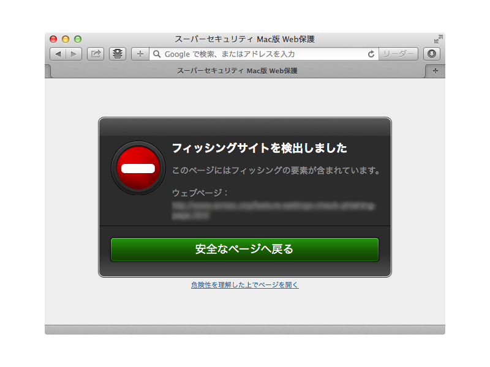
Task: Zoom the window with the green title-bar button
Action: pyautogui.click(x=78, y=39)
